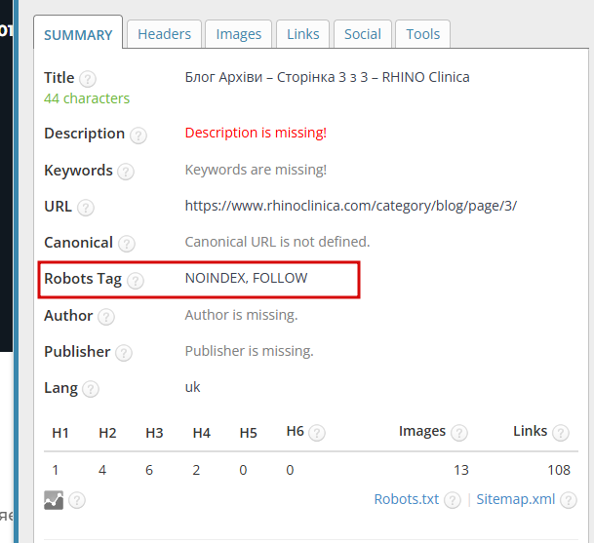Click help icon next to Title
Image resolution: width=594 pixels, height=543 pixels.
click(88, 79)
